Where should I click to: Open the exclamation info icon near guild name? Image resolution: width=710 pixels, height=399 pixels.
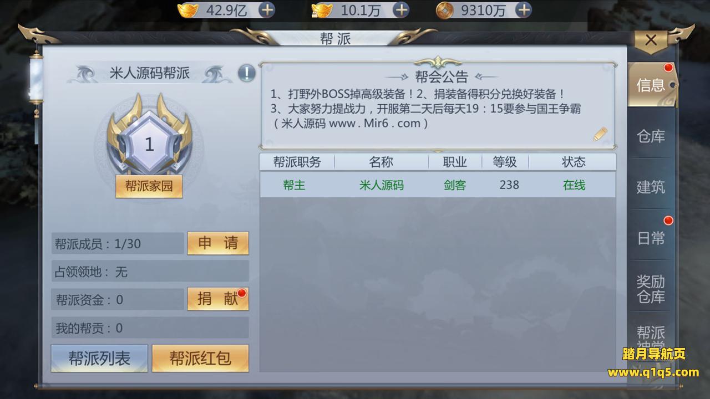[x=247, y=73]
